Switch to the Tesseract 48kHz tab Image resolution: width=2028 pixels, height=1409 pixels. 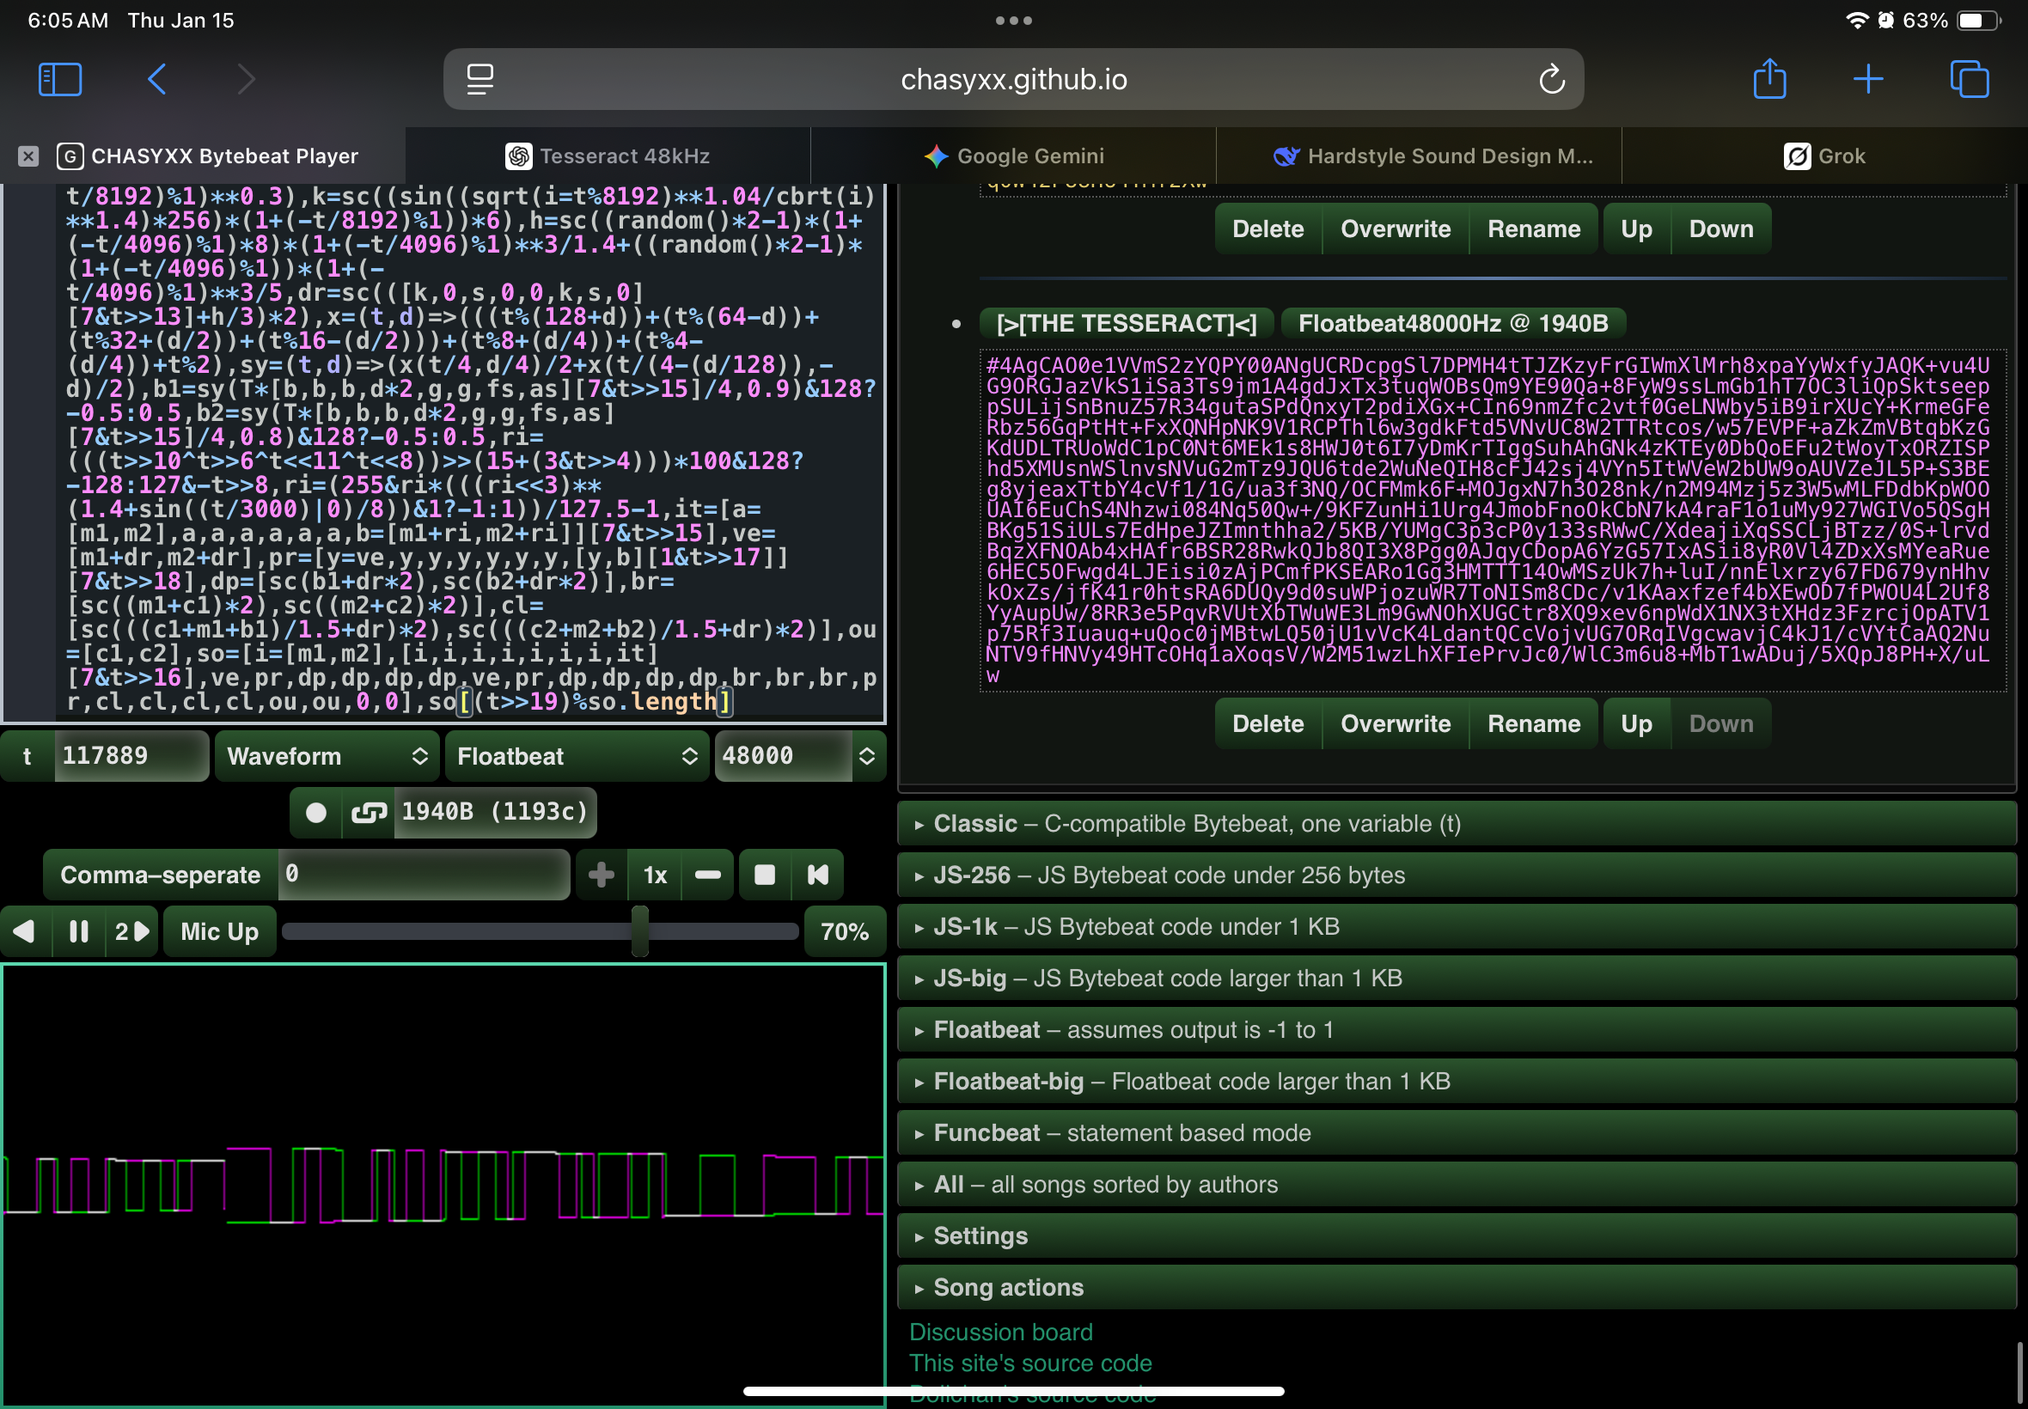tap(608, 156)
